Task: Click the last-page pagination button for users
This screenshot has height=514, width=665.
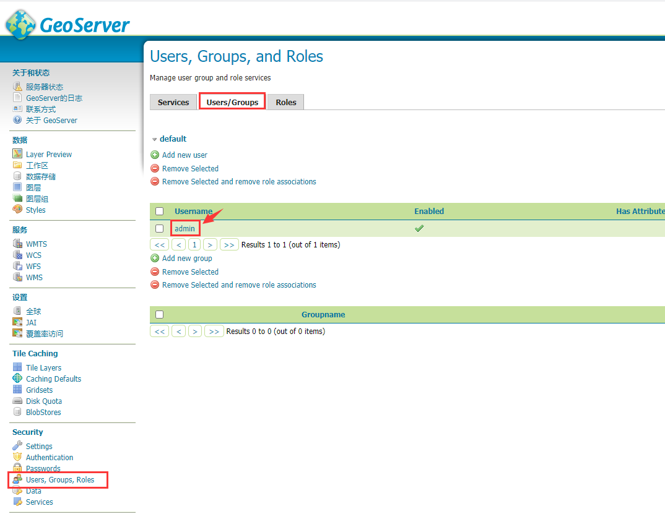Action: 229,244
